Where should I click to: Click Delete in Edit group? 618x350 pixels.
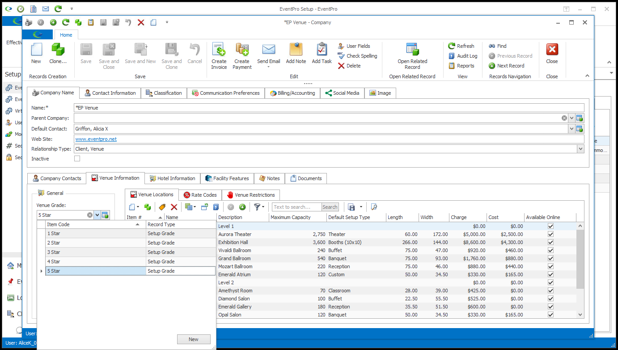(x=349, y=66)
